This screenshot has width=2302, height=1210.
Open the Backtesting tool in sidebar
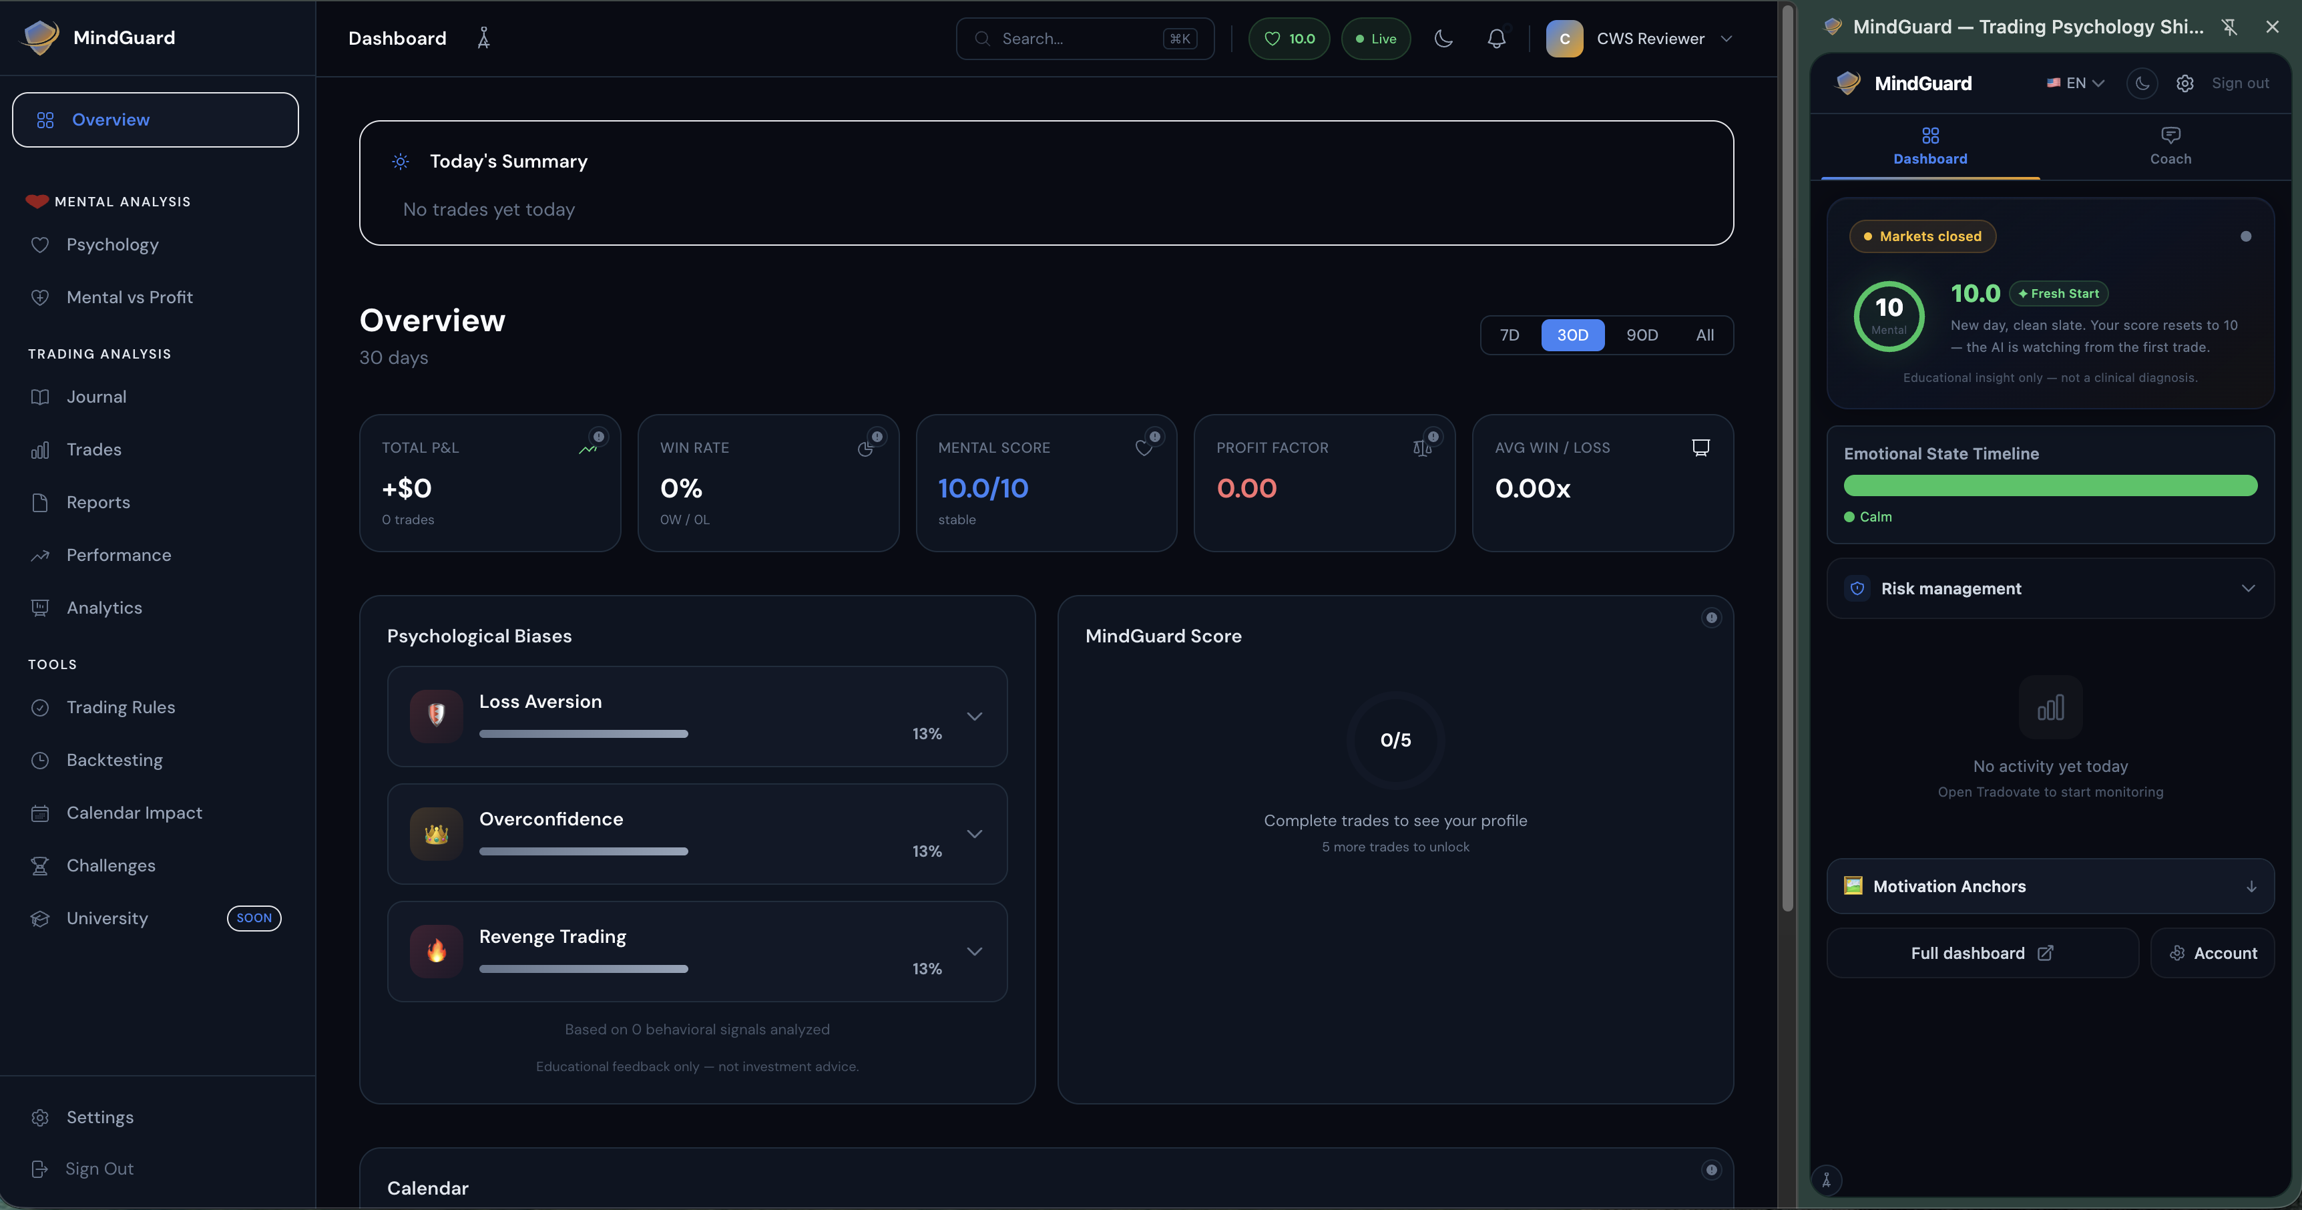click(114, 761)
